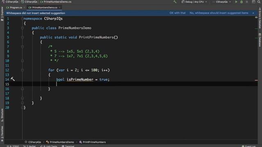Click the Stop square icon
The image size is (262, 147).
point(247,2)
